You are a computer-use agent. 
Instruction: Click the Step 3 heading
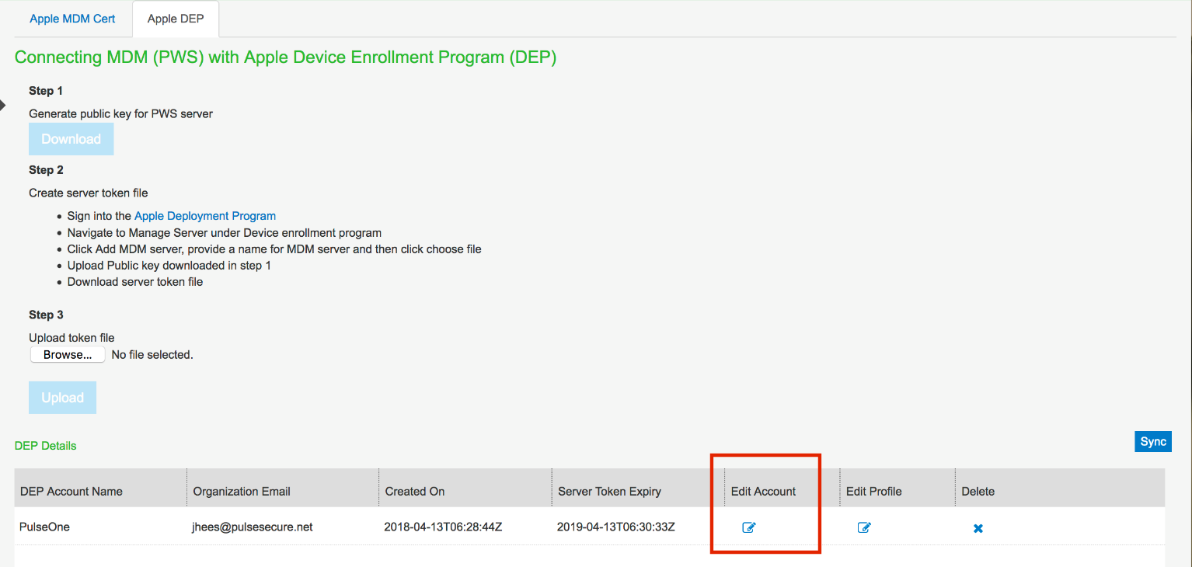[47, 315]
